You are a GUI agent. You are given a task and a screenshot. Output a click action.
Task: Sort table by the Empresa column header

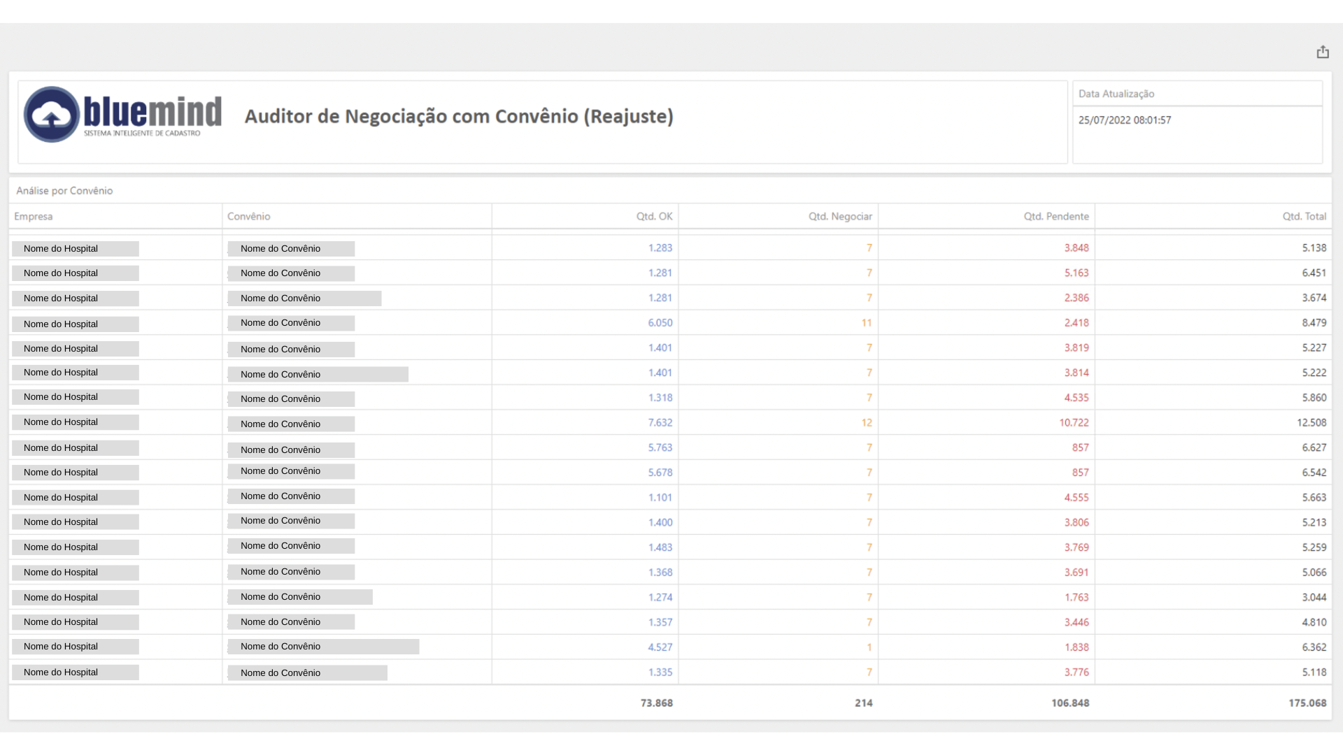[34, 217]
